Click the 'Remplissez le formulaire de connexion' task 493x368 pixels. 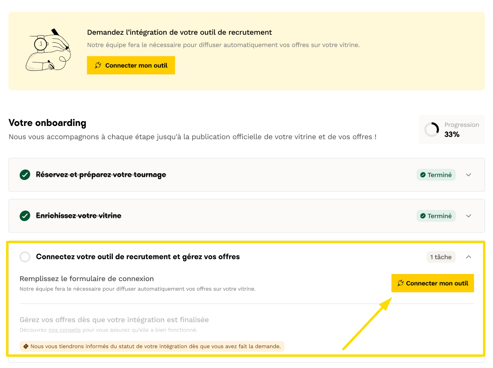(86, 279)
